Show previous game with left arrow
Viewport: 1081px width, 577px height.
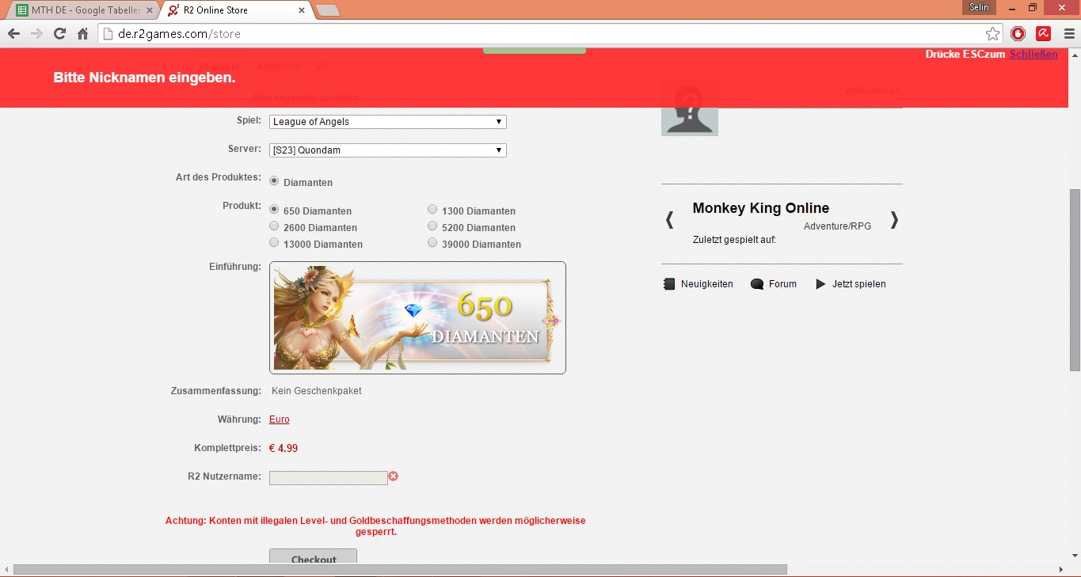coord(669,219)
